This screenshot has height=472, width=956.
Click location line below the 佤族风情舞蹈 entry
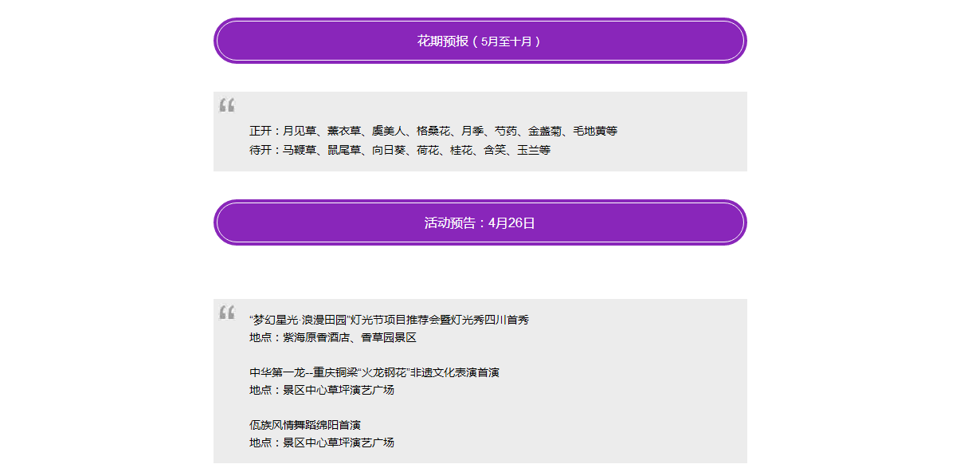(321, 442)
